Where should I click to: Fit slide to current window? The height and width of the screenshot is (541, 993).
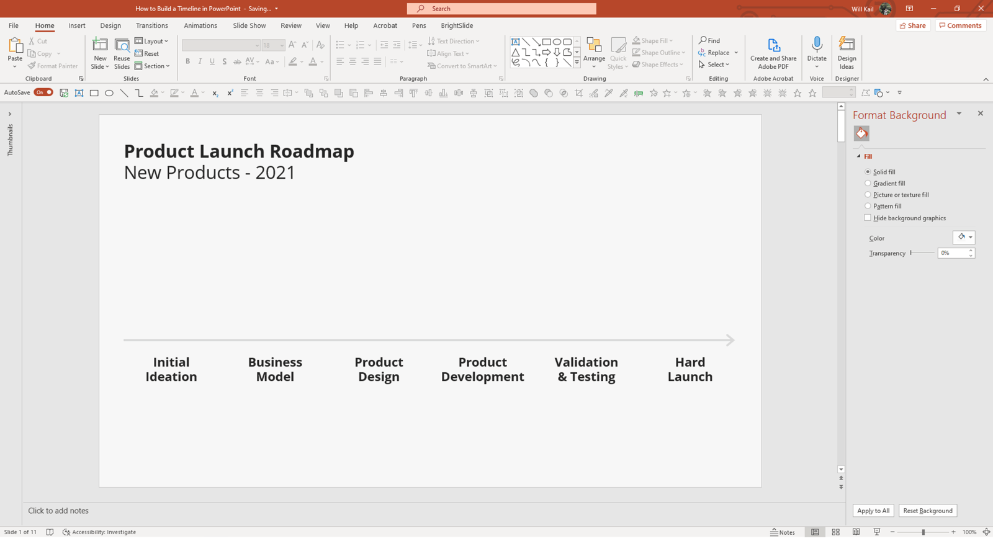point(986,532)
